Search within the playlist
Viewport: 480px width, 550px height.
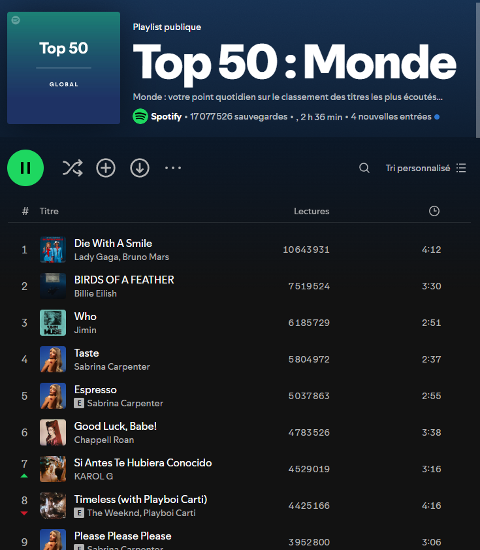coord(364,168)
